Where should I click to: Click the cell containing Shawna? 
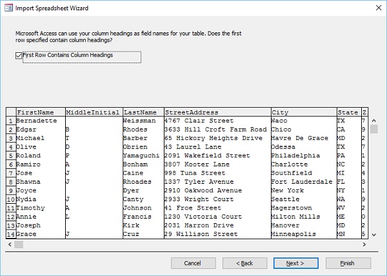click(41, 182)
